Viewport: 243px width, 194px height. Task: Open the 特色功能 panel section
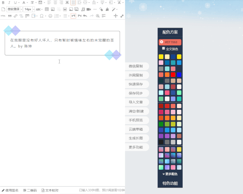170,183
